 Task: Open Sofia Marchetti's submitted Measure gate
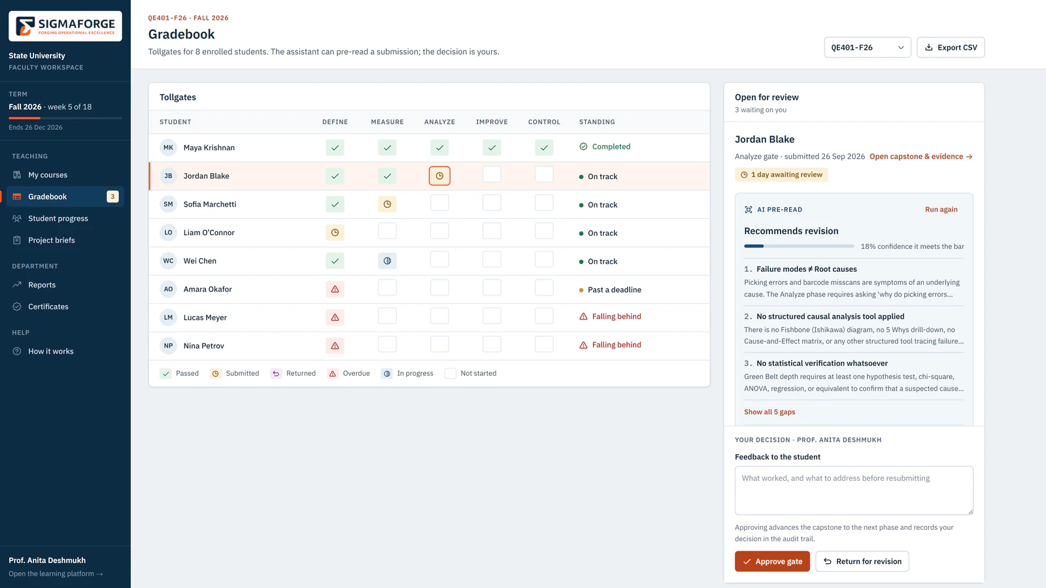point(387,204)
